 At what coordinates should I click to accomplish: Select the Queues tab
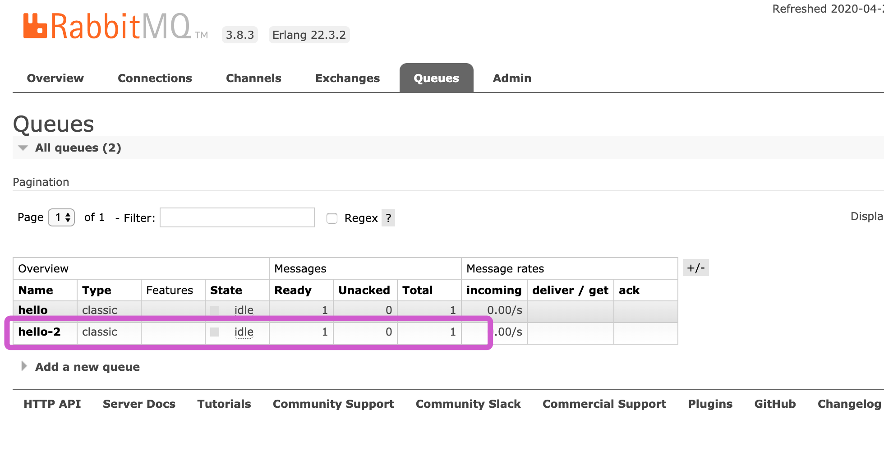[x=437, y=78]
